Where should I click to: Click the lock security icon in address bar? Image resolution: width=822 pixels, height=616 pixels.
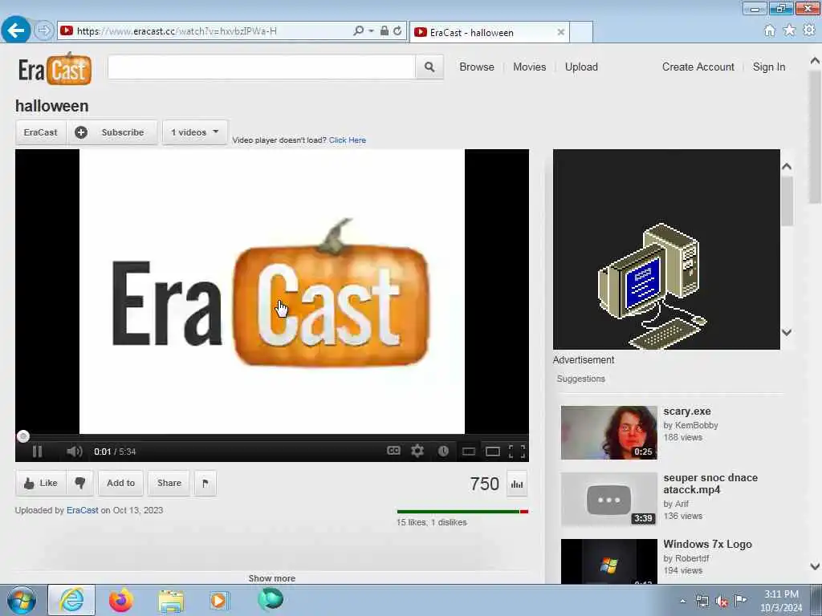pyautogui.click(x=385, y=31)
